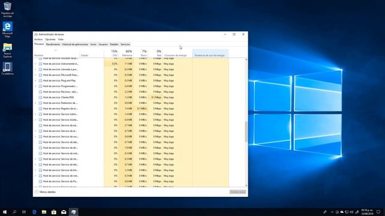Viewport: 385px width, 216px height.
Task: Select the Reconoc. ubic... process name
Action: (x=60, y=92)
